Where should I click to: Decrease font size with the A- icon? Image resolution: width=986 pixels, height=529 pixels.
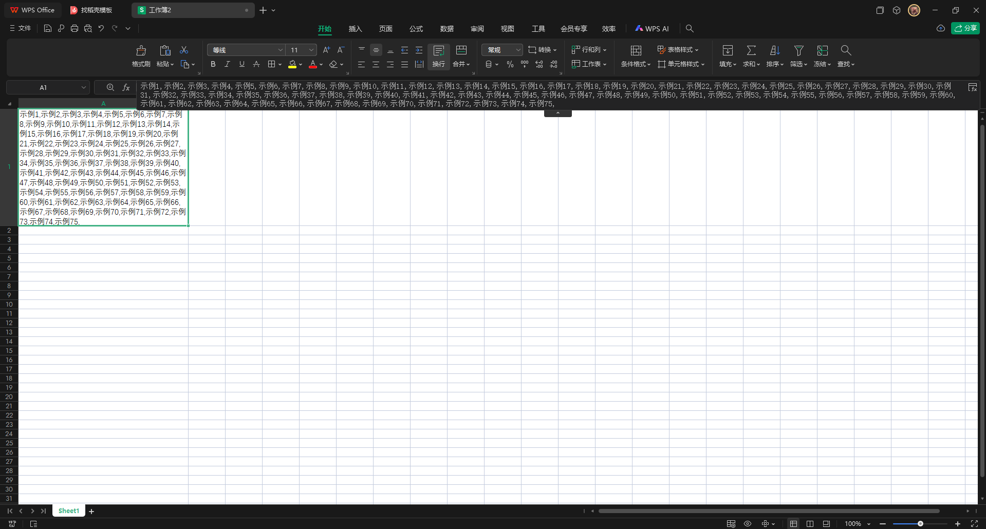pos(341,50)
